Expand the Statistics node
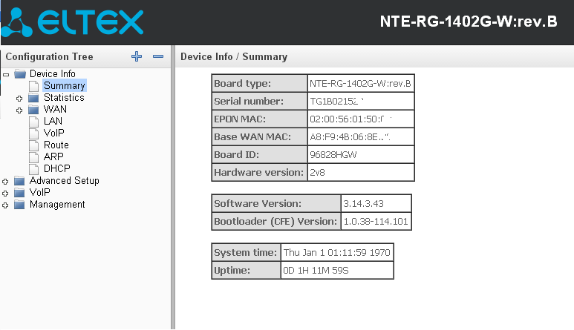 (x=19, y=99)
